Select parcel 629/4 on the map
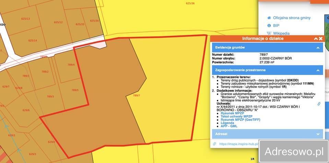This screenshot has height=163, width=329. 51,142
